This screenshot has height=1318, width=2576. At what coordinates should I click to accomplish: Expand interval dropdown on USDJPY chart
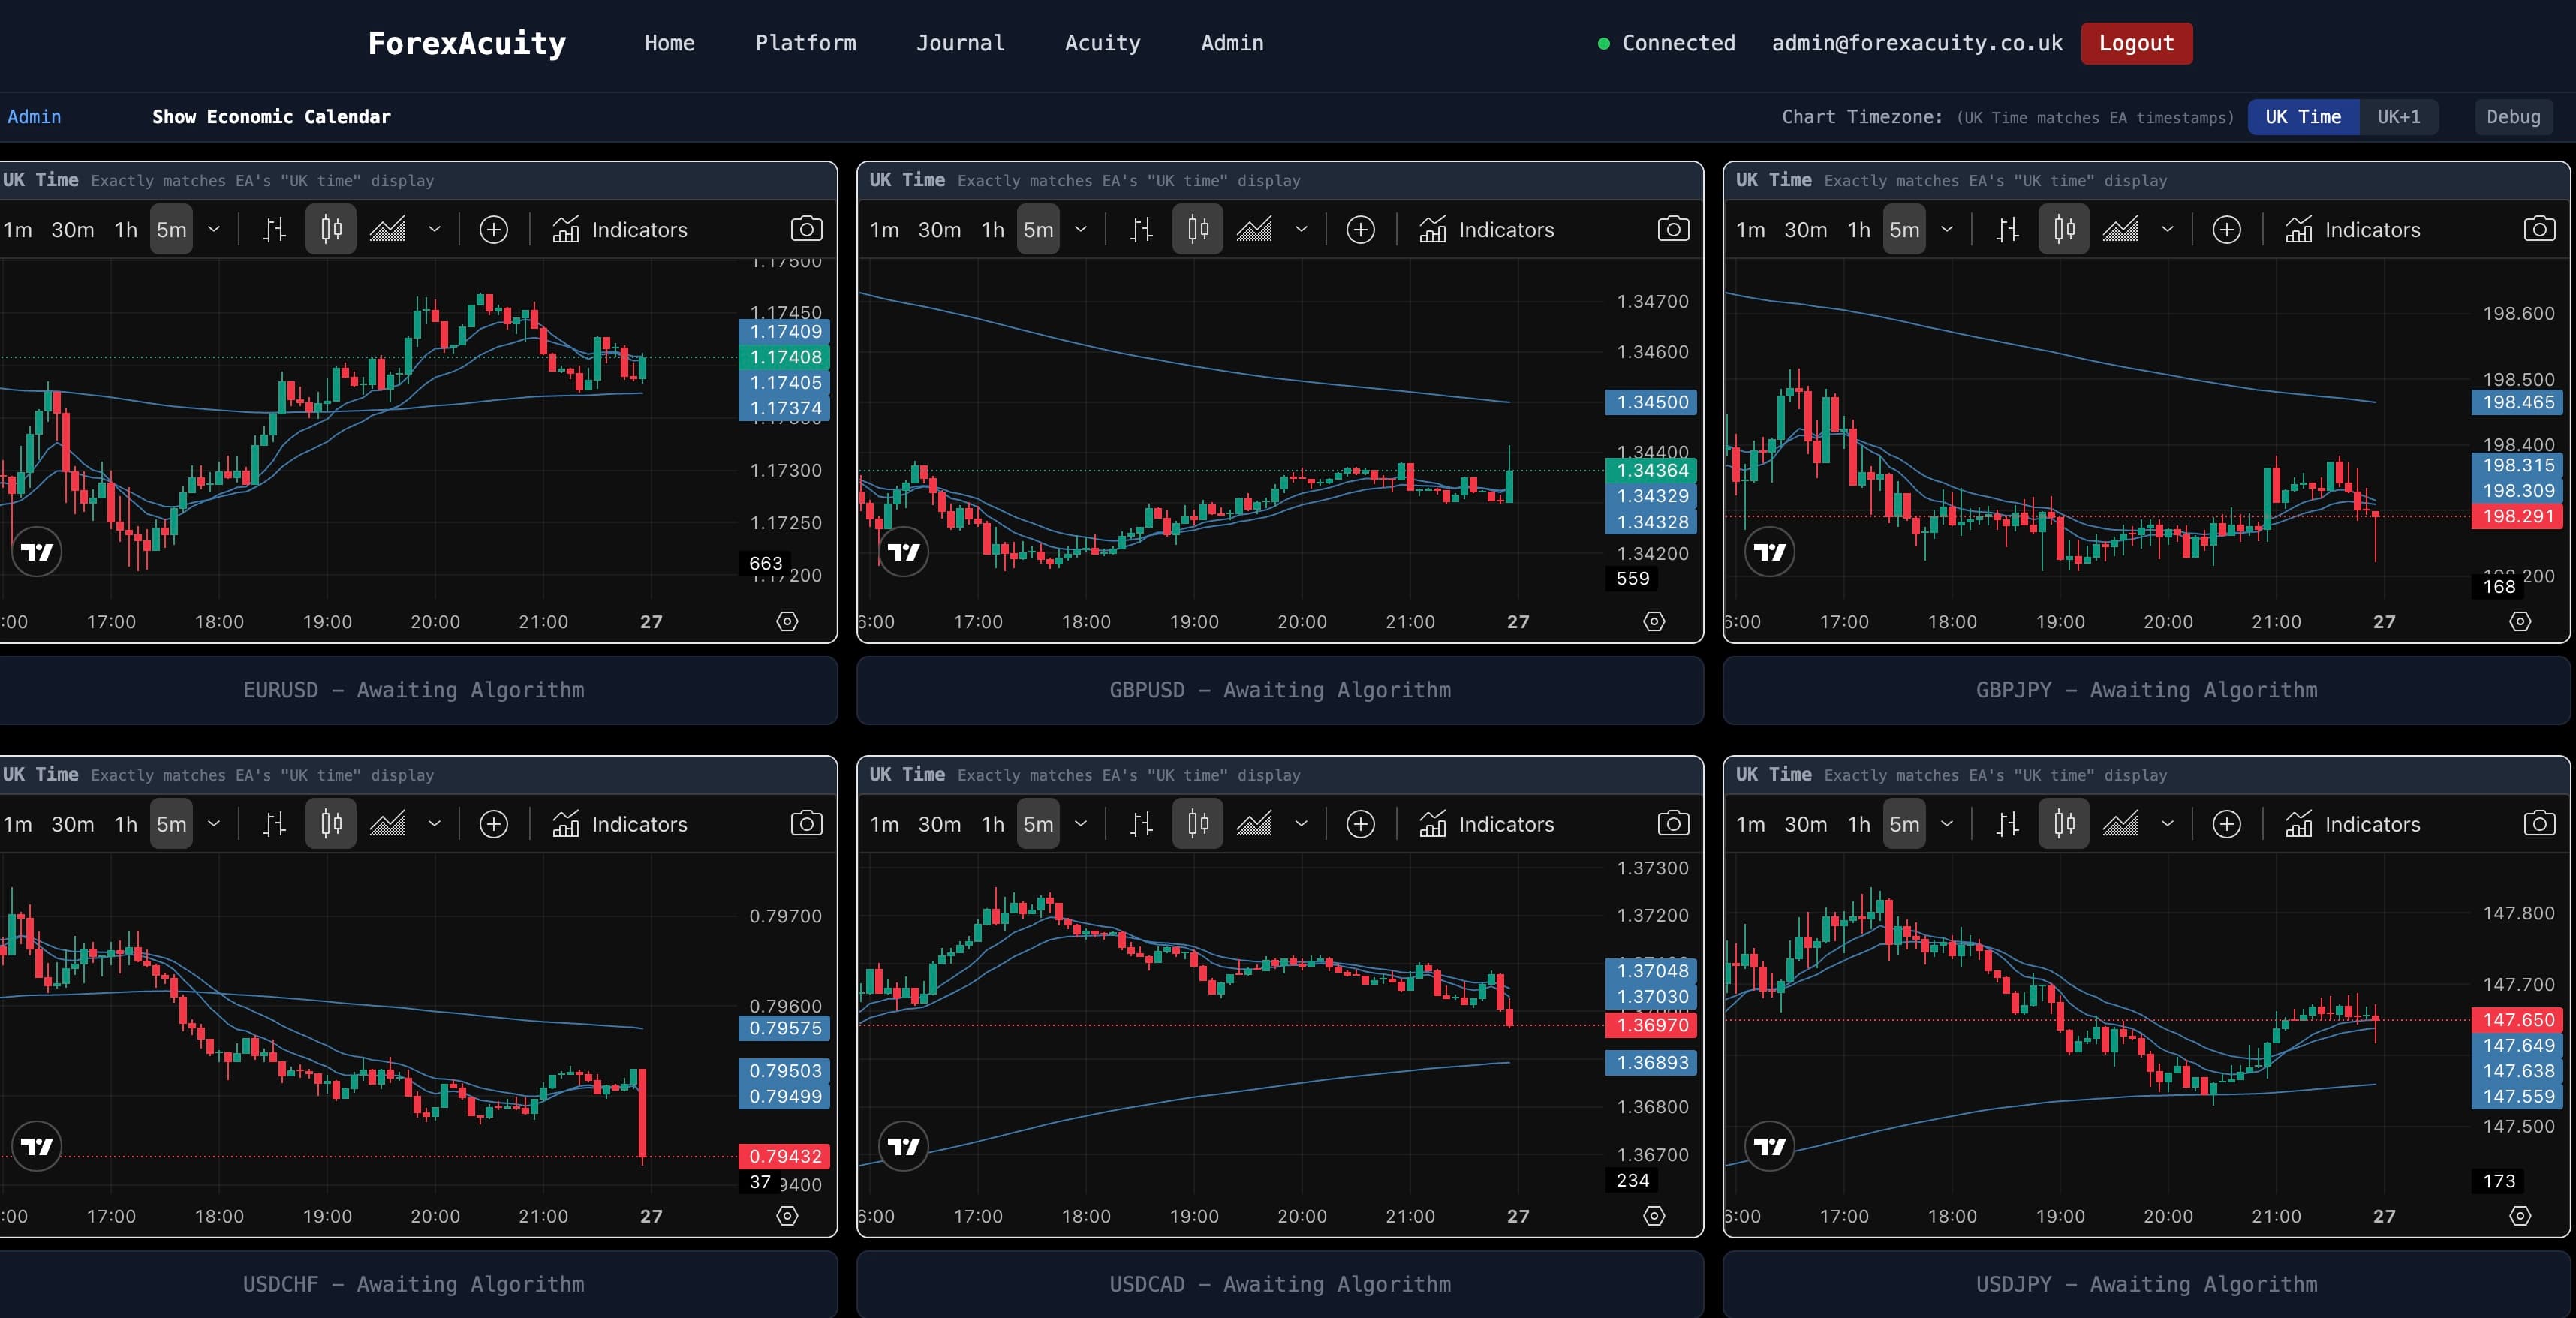tap(1947, 824)
